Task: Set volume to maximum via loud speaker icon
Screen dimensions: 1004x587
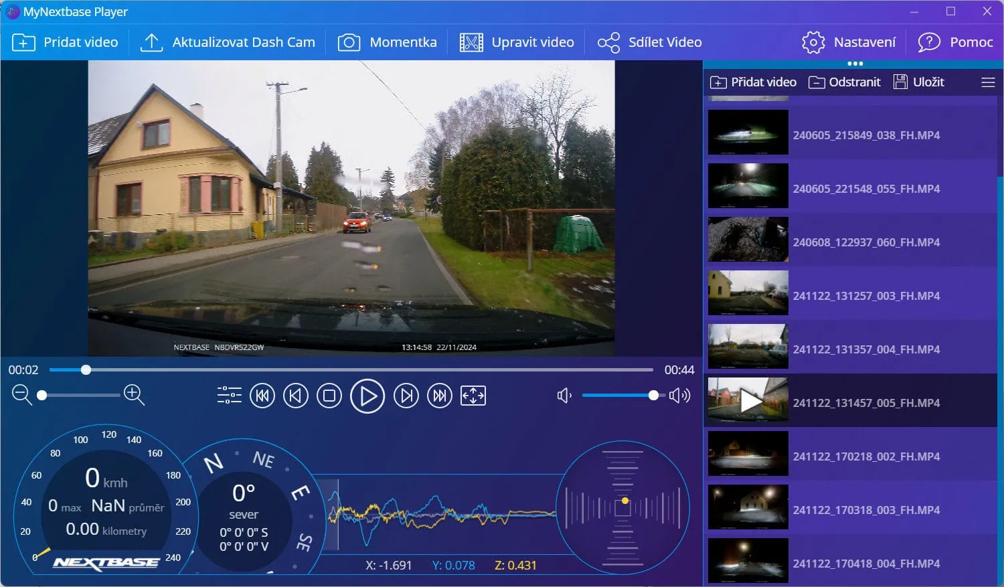Action: [x=679, y=396]
